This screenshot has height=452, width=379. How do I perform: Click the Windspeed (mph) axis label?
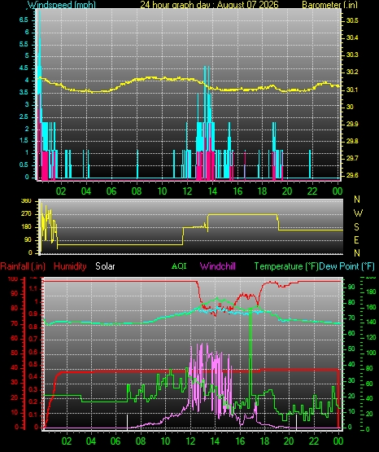click(x=62, y=5)
